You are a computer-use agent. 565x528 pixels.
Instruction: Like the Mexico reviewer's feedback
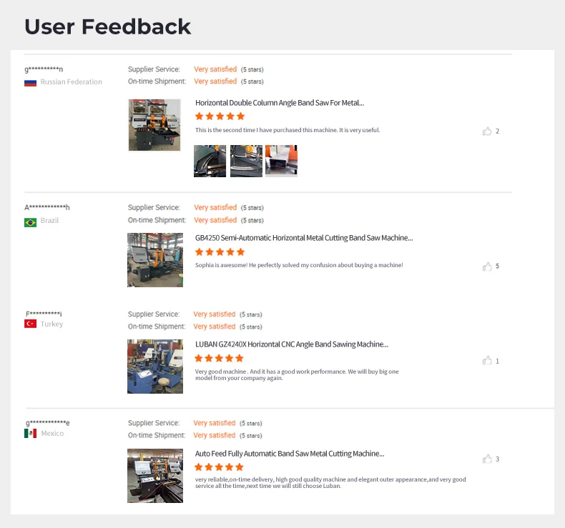487,459
